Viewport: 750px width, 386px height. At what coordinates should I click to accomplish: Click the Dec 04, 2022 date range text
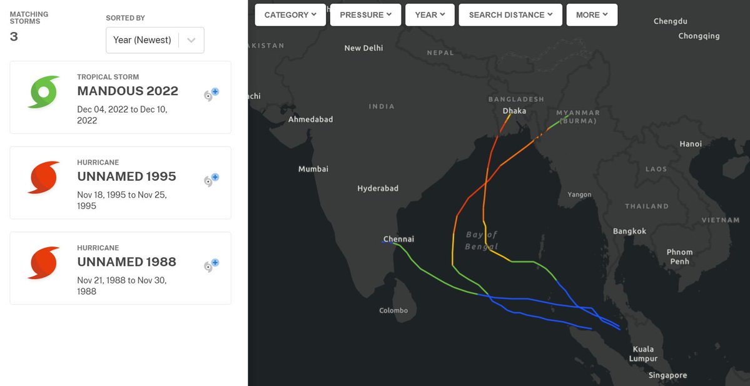pos(122,114)
